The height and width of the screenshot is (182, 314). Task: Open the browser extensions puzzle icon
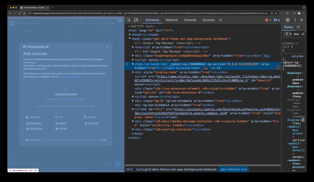[x=287, y=13]
